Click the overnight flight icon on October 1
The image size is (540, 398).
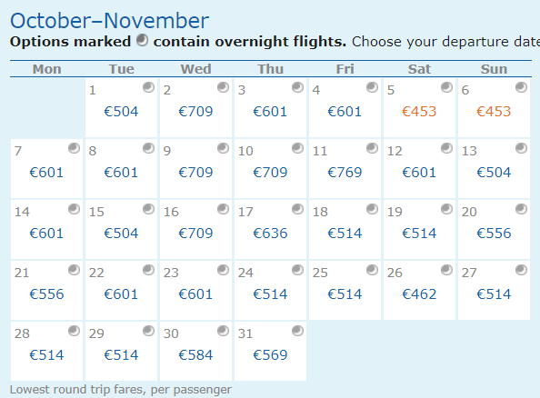tap(148, 87)
